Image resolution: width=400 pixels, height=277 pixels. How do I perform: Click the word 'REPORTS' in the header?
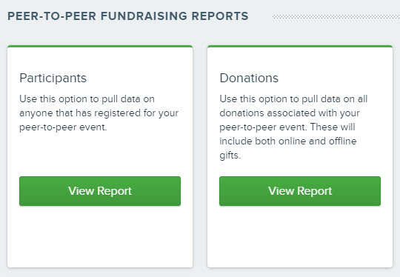[x=220, y=16]
